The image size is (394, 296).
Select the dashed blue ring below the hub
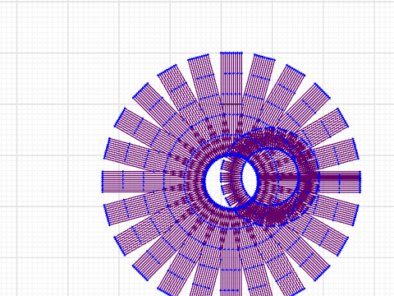231,249
